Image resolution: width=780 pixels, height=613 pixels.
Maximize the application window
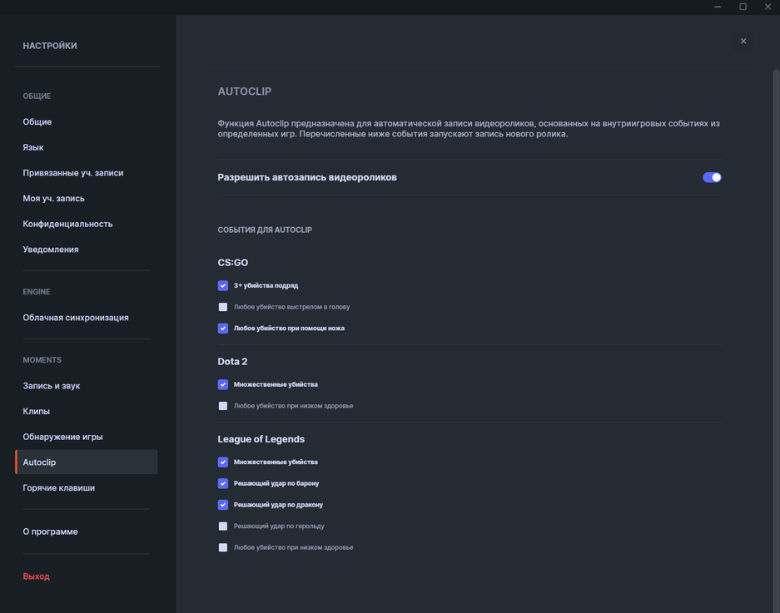click(743, 7)
